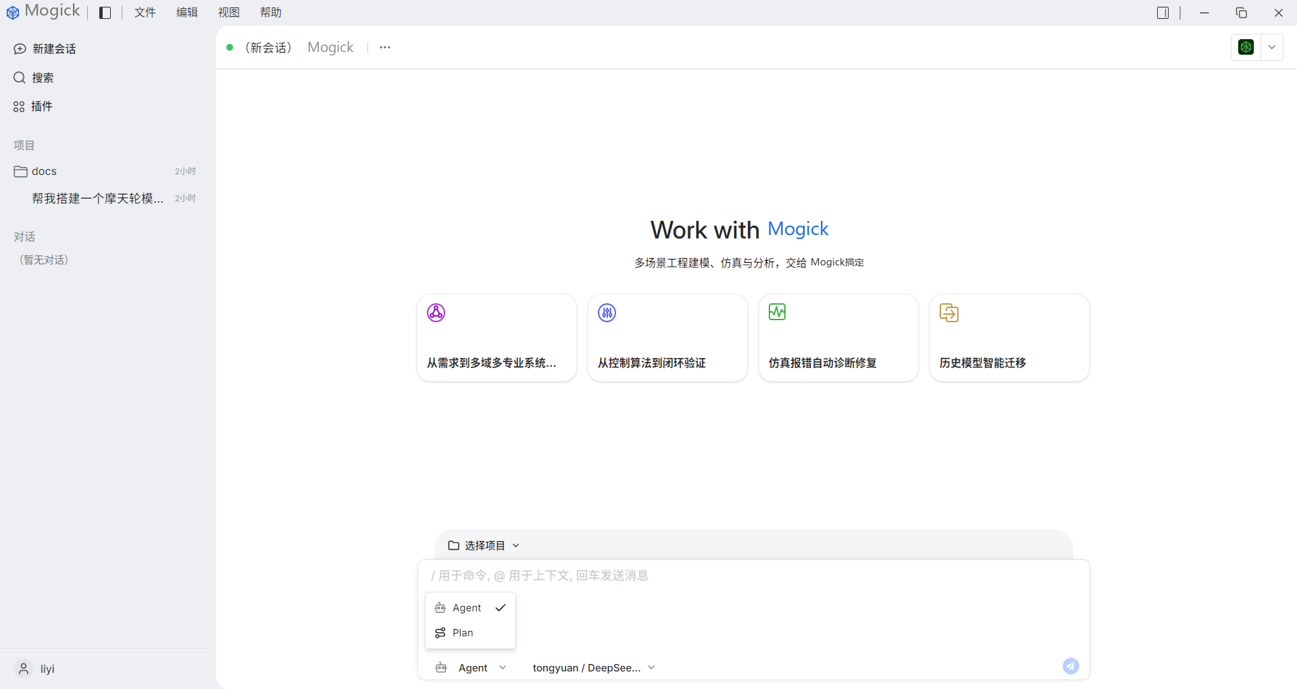
Task: Start a new chat with 新建会话
Action: point(45,49)
